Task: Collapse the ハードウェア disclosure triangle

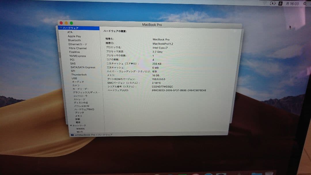Action: [x=60, y=28]
